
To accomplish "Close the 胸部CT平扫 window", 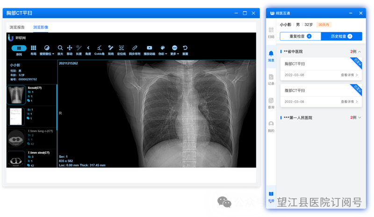I will pos(253,13).
